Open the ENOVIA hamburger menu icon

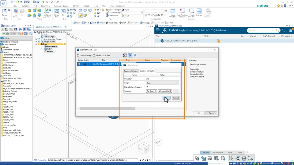tap(291, 30)
